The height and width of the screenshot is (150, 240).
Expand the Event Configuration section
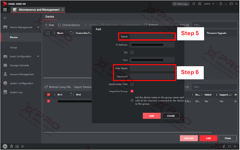click(38, 57)
